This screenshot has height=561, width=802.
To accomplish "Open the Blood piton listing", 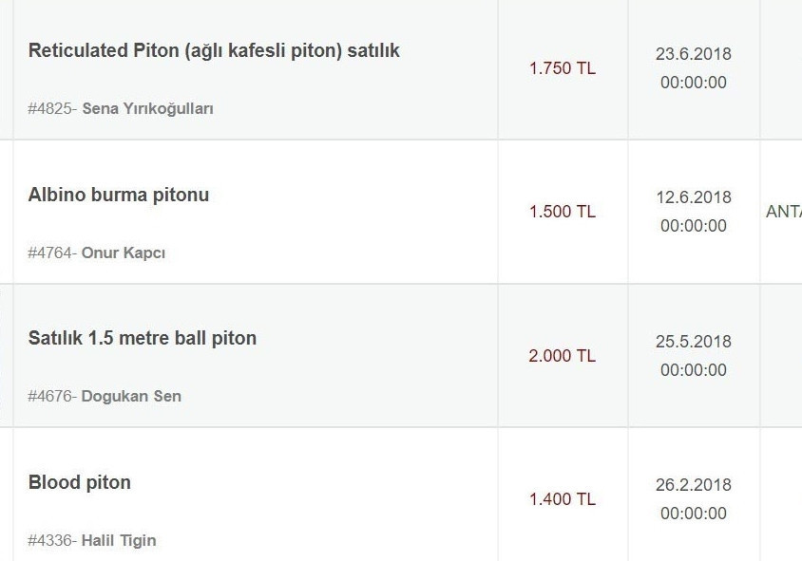I will coord(80,482).
